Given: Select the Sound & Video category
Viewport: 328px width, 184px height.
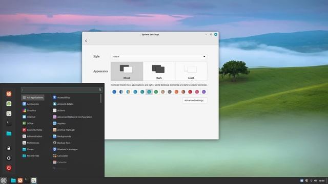Looking at the screenshot, I should coord(32,130).
